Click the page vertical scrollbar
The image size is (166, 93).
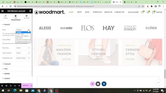pyautogui.click(x=165, y=74)
